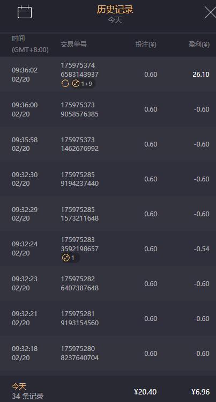Image resolution: width=216 pixels, height=402 pixels.
Task: Open transaction 175975373 1462676992
Action: point(108,144)
